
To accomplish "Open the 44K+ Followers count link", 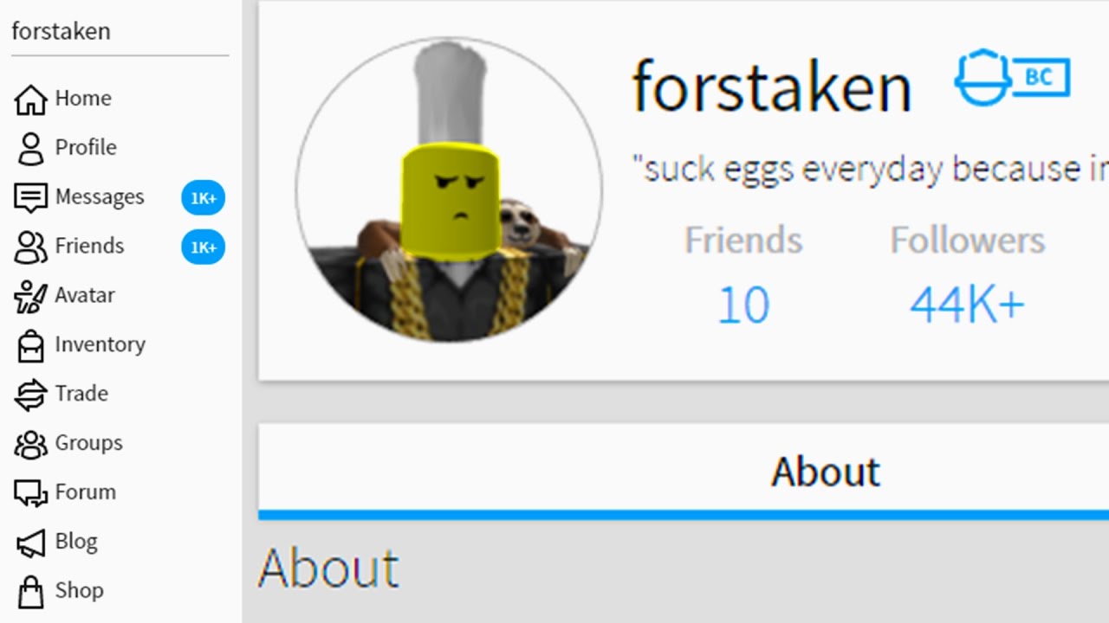I will pos(967,305).
